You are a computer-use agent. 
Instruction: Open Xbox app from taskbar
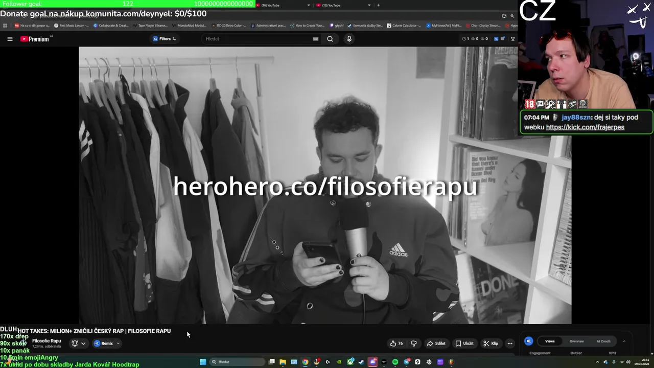click(x=350, y=362)
